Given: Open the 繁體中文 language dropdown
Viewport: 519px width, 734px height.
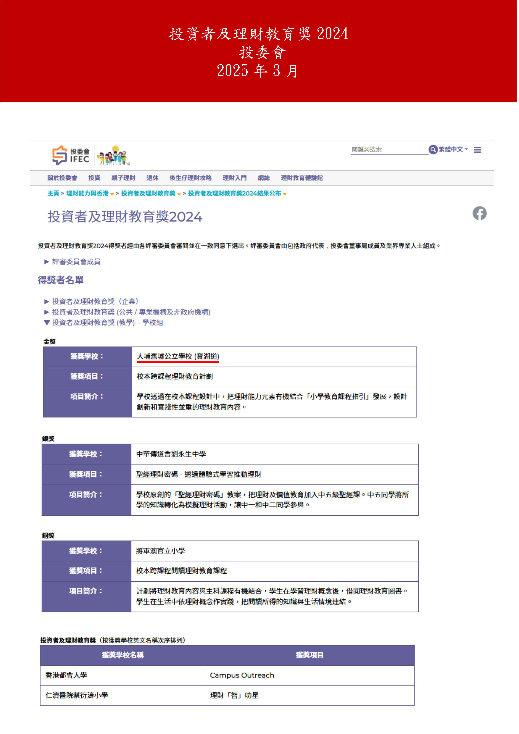Looking at the screenshot, I should tap(453, 149).
